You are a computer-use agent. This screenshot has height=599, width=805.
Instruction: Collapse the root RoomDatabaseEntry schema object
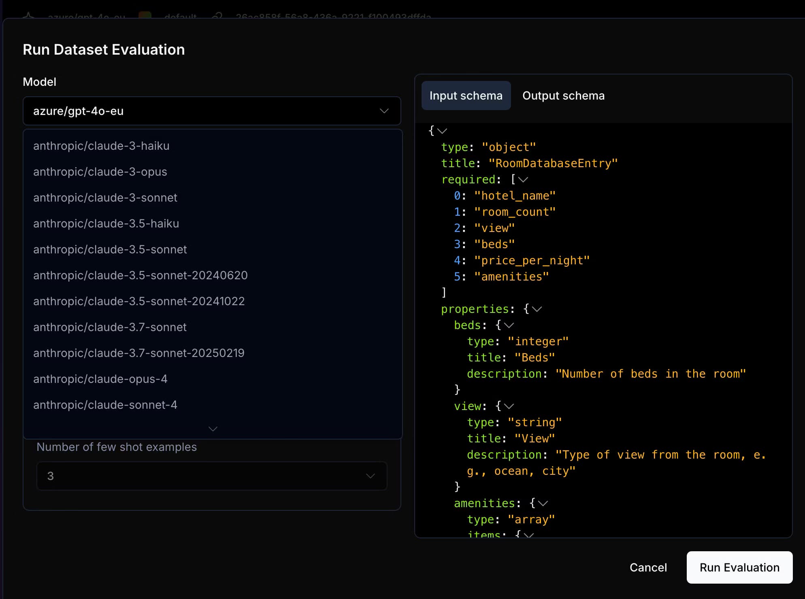[x=442, y=131]
